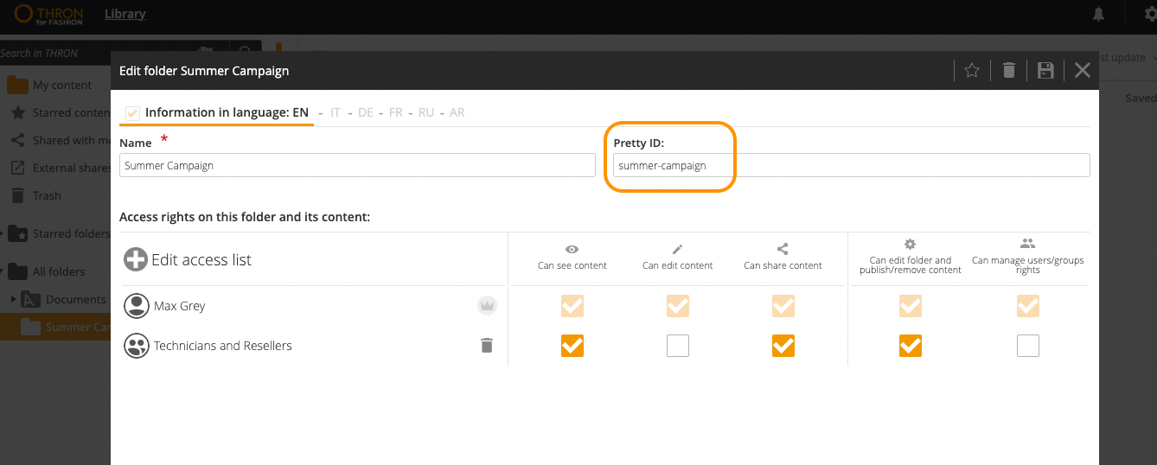This screenshot has width=1157, height=465.
Task: Collapse All folders section
Action: click(x=3, y=271)
